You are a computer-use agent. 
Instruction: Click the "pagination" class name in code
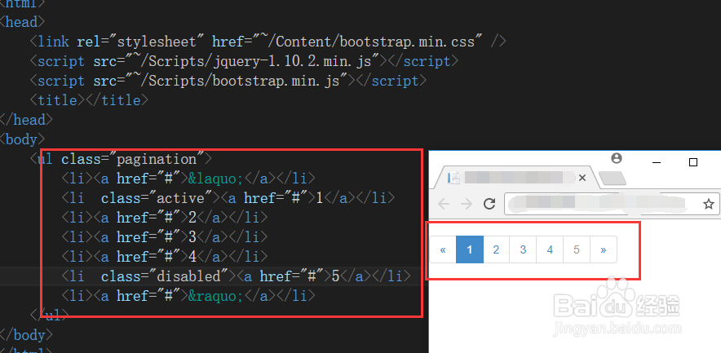pyautogui.click(x=164, y=158)
